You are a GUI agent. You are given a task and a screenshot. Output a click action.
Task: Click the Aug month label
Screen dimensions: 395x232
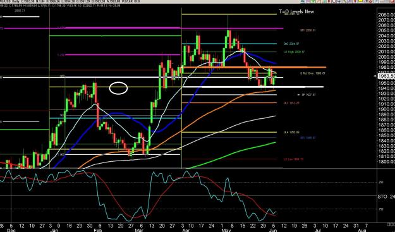362,230
